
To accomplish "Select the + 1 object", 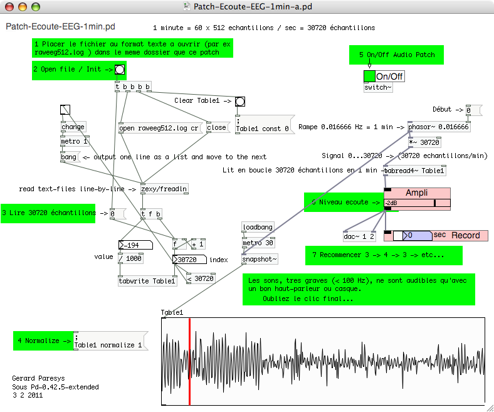I will (198, 245).
